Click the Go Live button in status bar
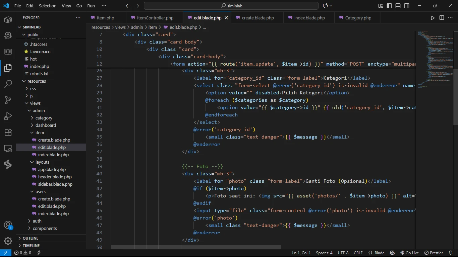Image resolution: width=458 pixels, height=257 pixels. [409, 253]
